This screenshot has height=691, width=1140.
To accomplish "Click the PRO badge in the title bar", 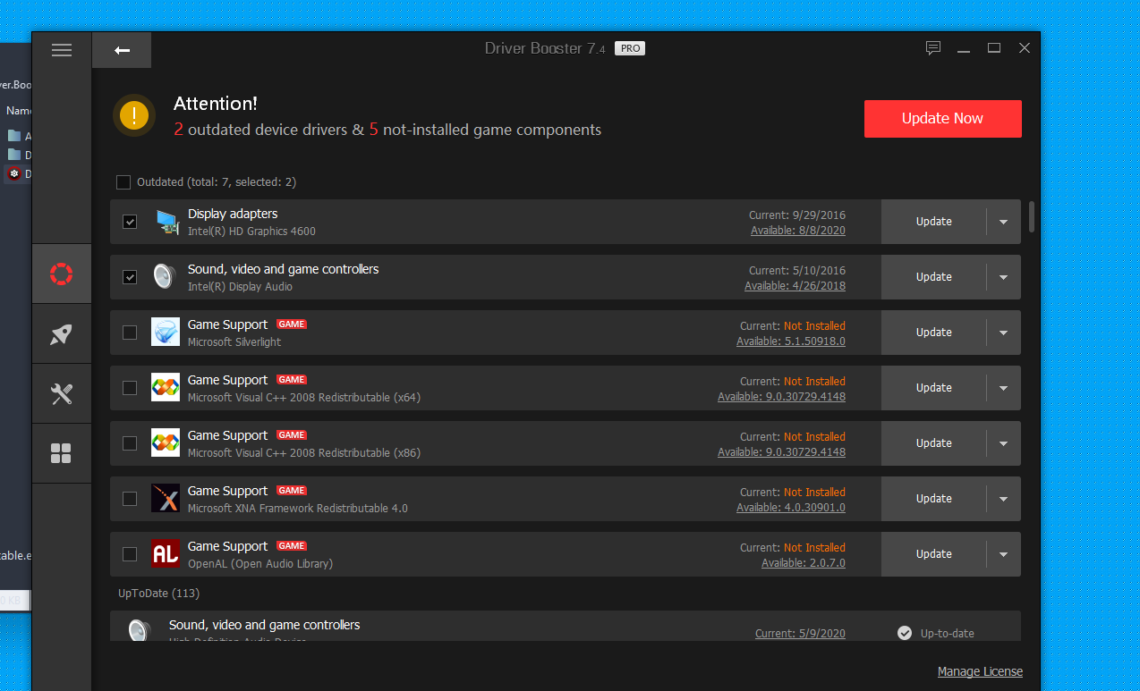I will click(631, 48).
